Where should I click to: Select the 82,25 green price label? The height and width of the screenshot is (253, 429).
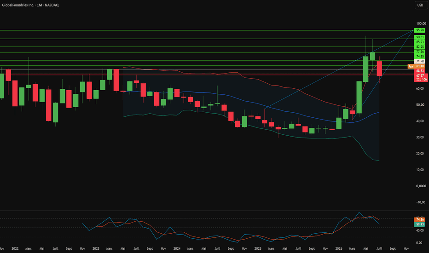pos(420,47)
